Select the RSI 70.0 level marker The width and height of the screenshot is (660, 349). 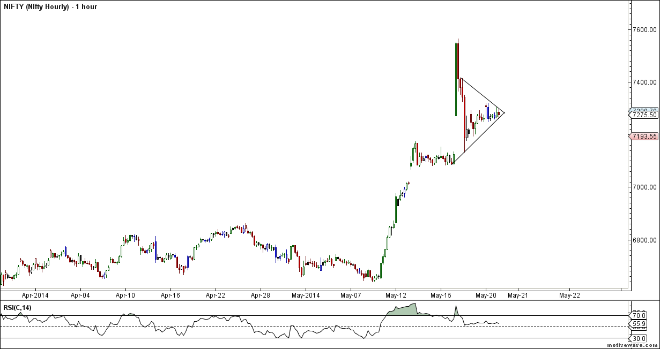pyautogui.click(x=636, y=315)
